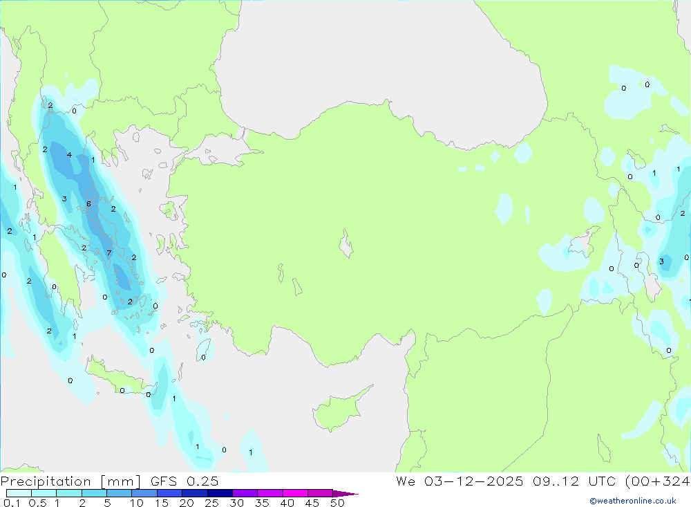Click the legend label '30'

tap(236, 503)
